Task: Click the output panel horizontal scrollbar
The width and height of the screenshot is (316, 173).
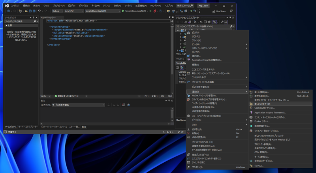Action: pos(105,124)
